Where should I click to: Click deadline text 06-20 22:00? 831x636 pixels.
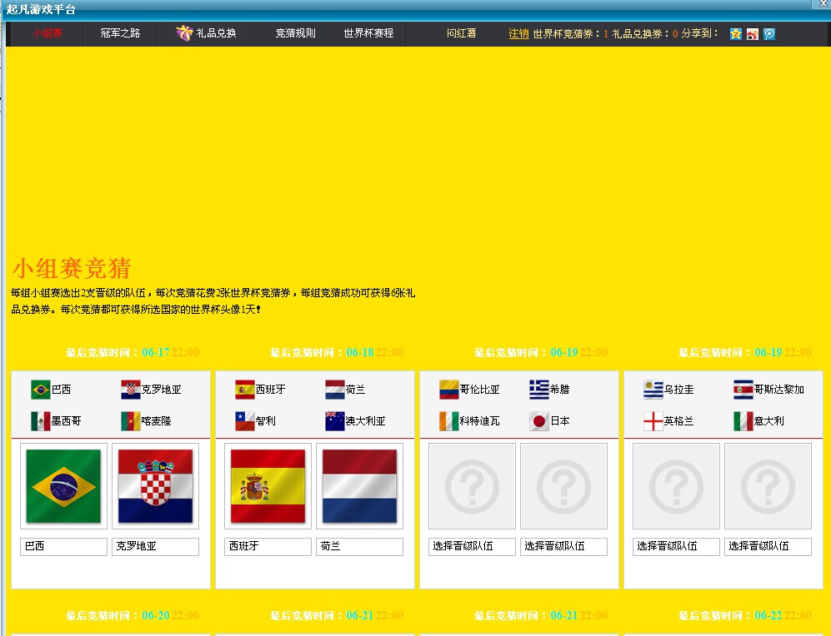point(171,615)
